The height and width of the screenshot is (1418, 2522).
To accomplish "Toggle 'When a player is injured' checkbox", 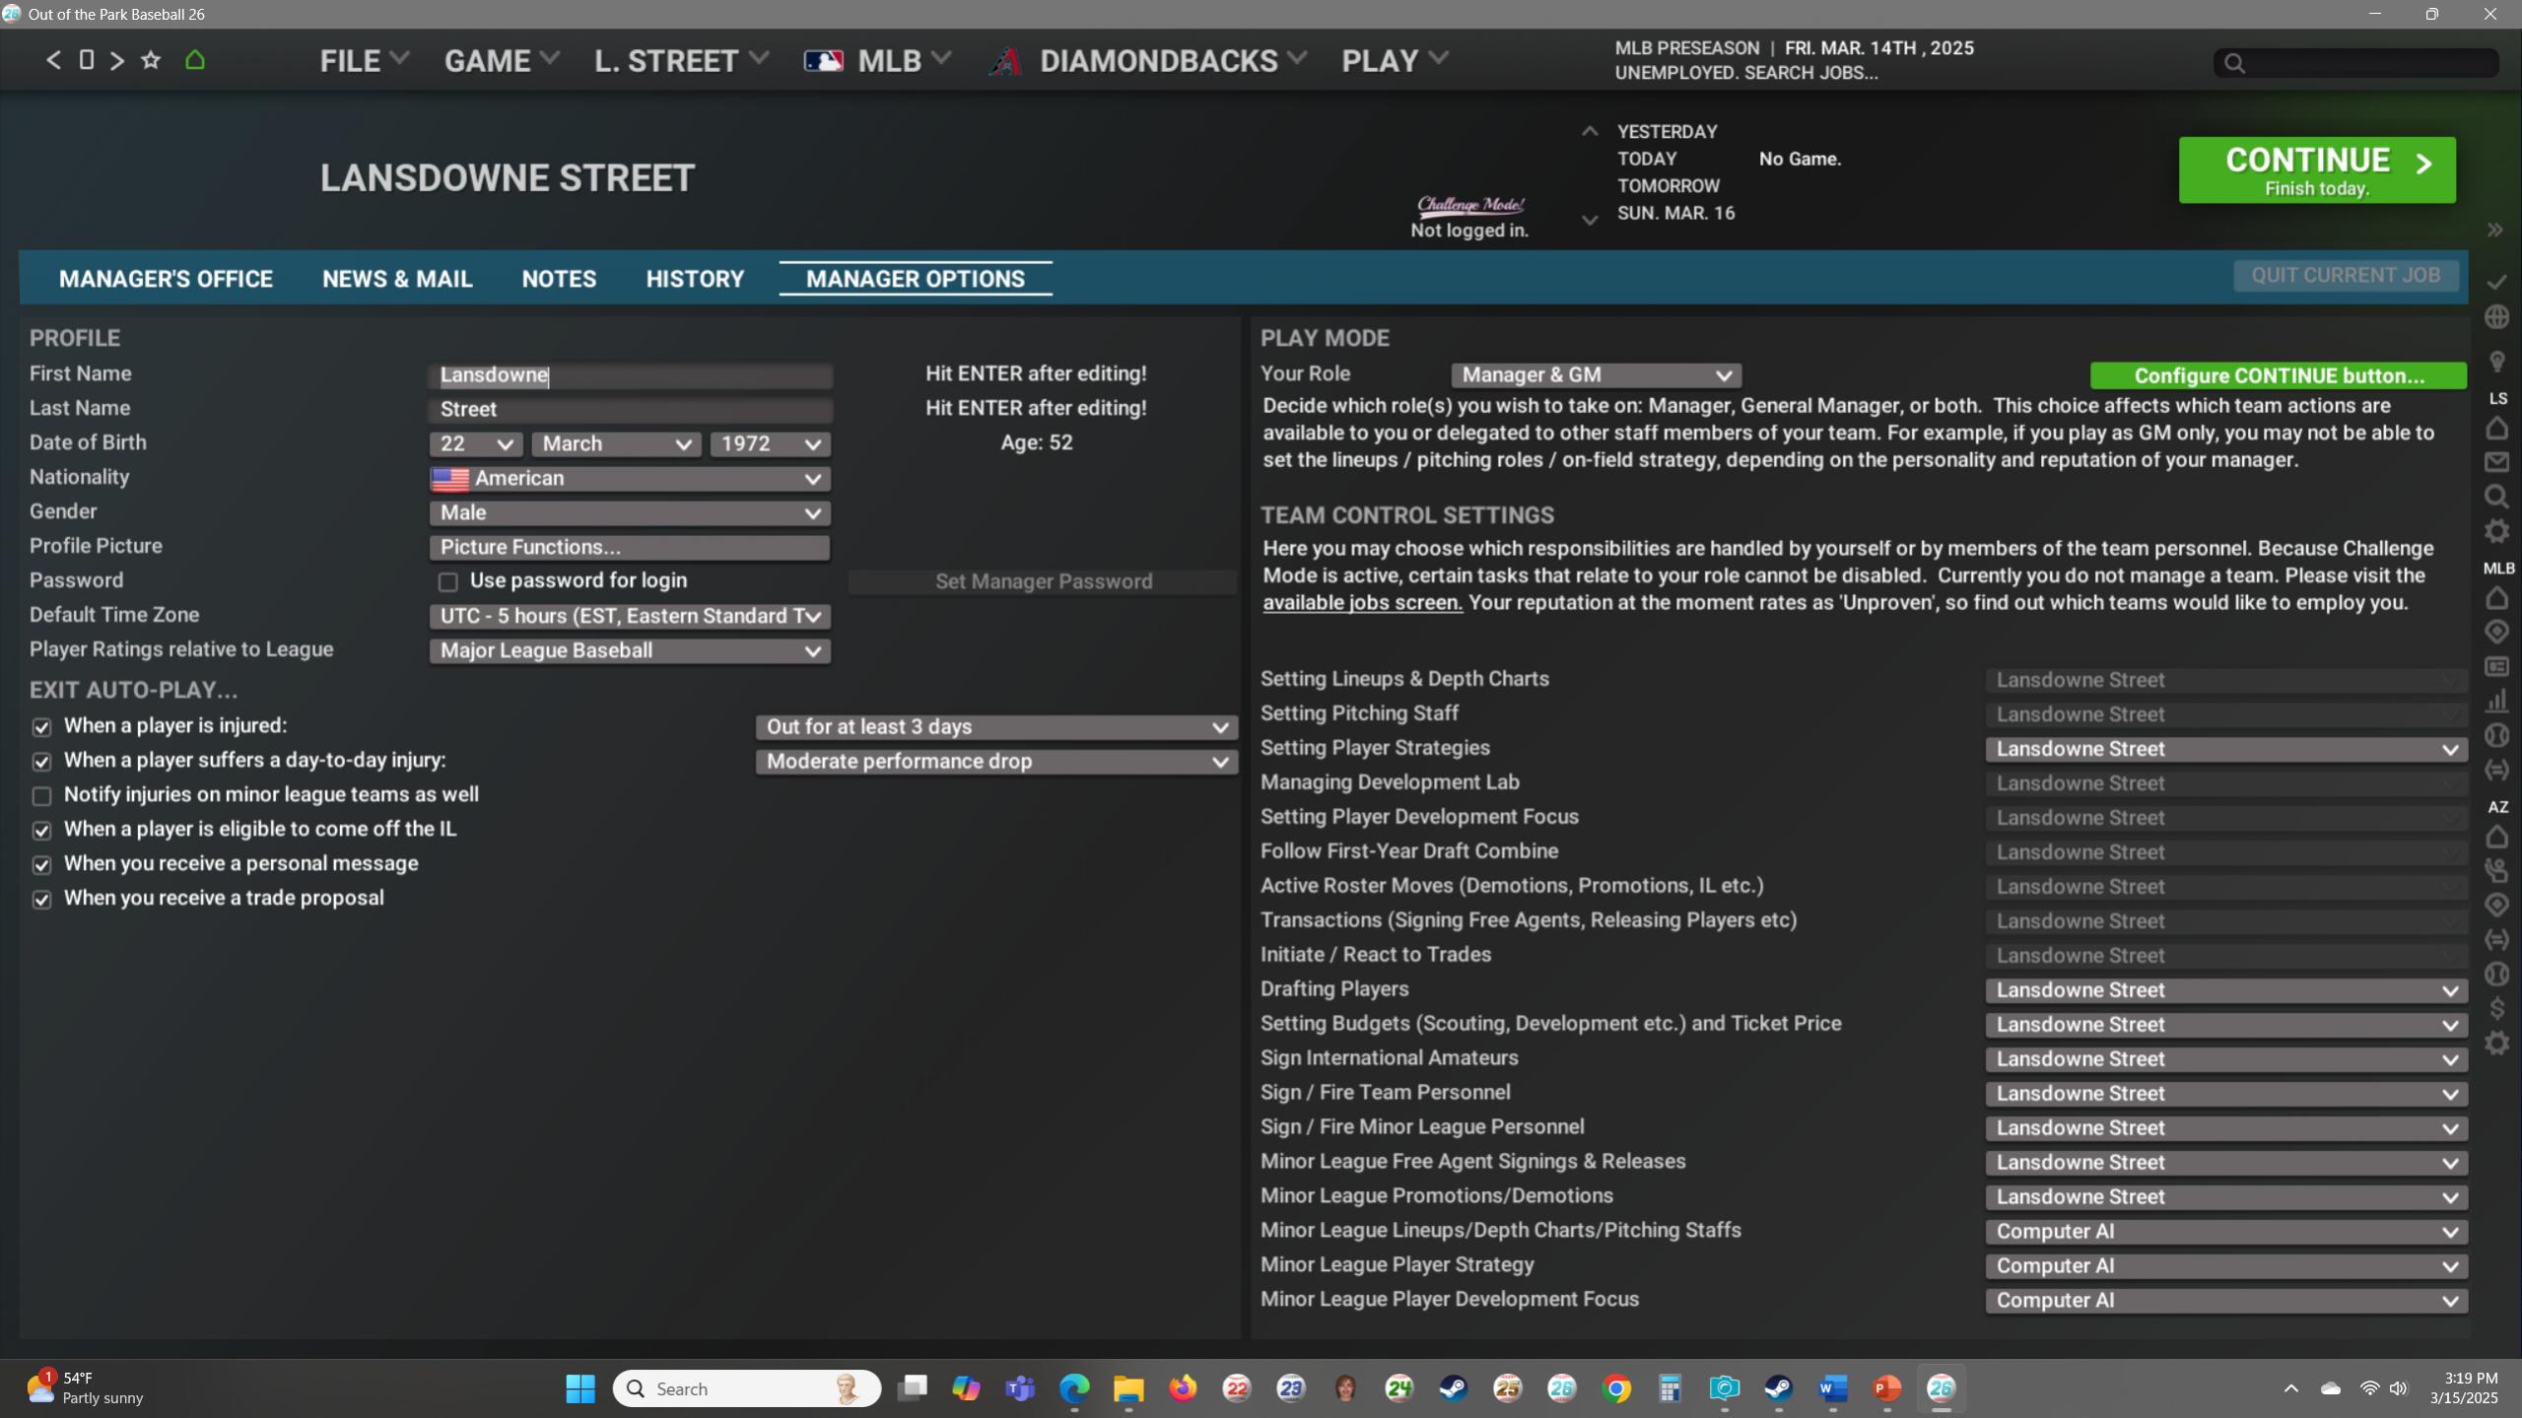I will 41,727.
